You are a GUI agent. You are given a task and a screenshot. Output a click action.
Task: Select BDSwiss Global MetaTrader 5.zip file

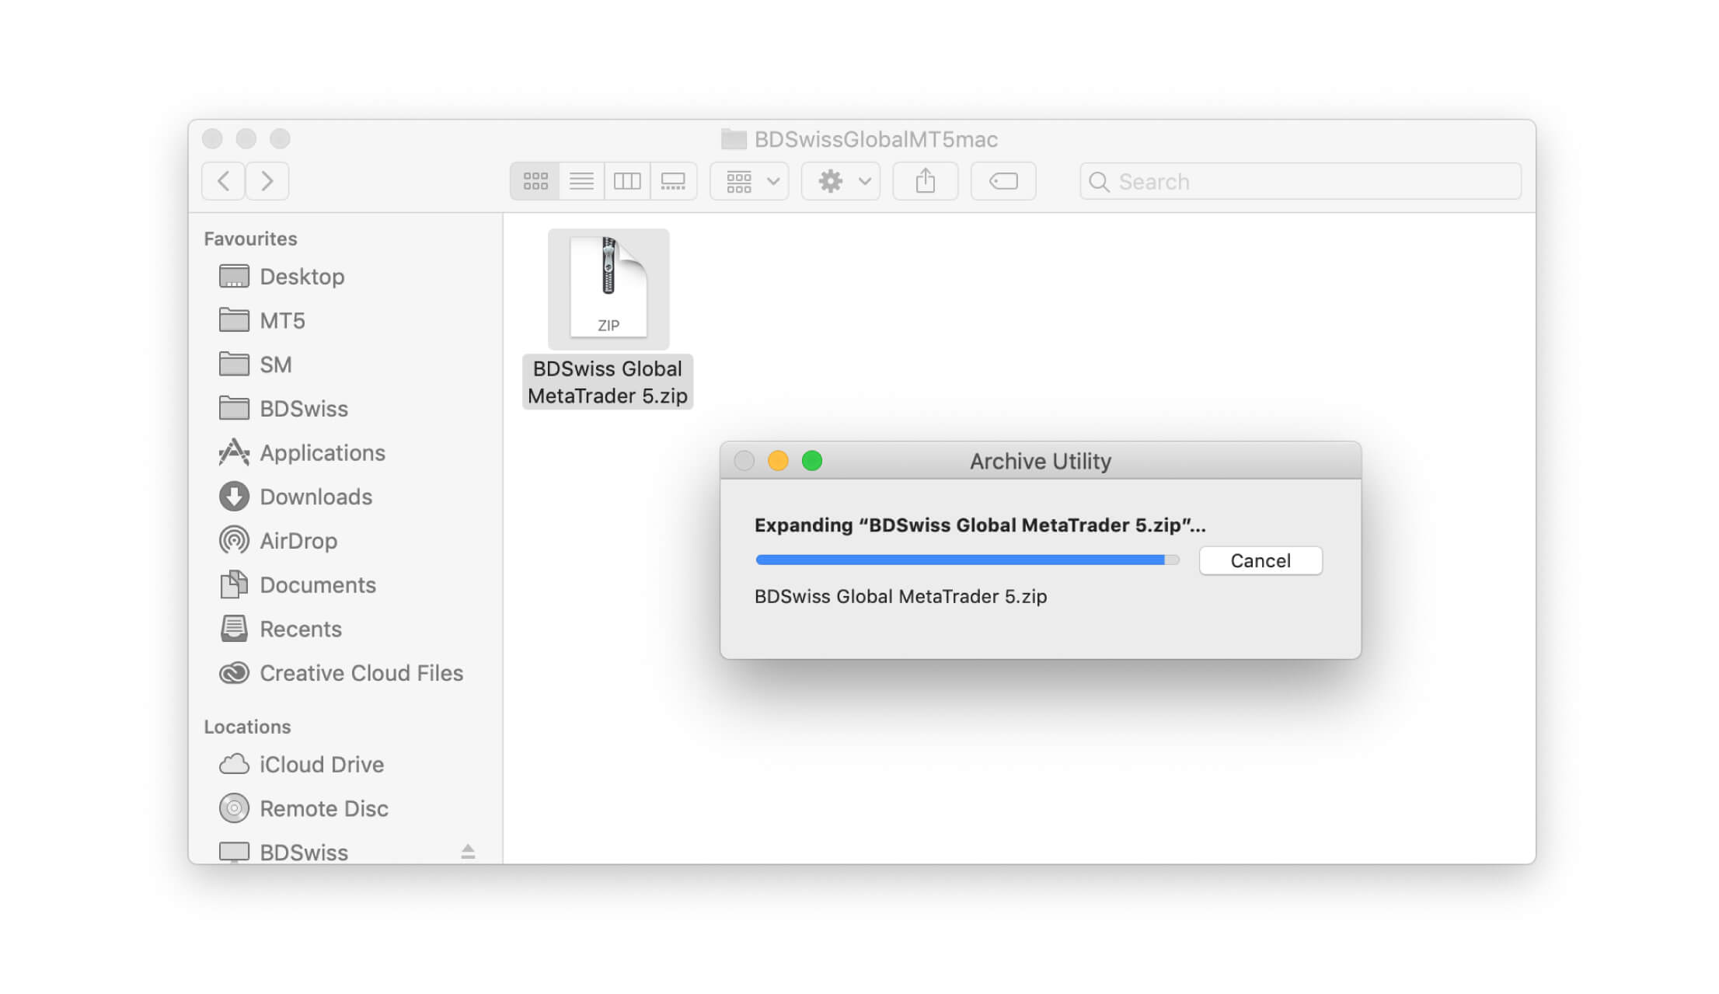608,291
